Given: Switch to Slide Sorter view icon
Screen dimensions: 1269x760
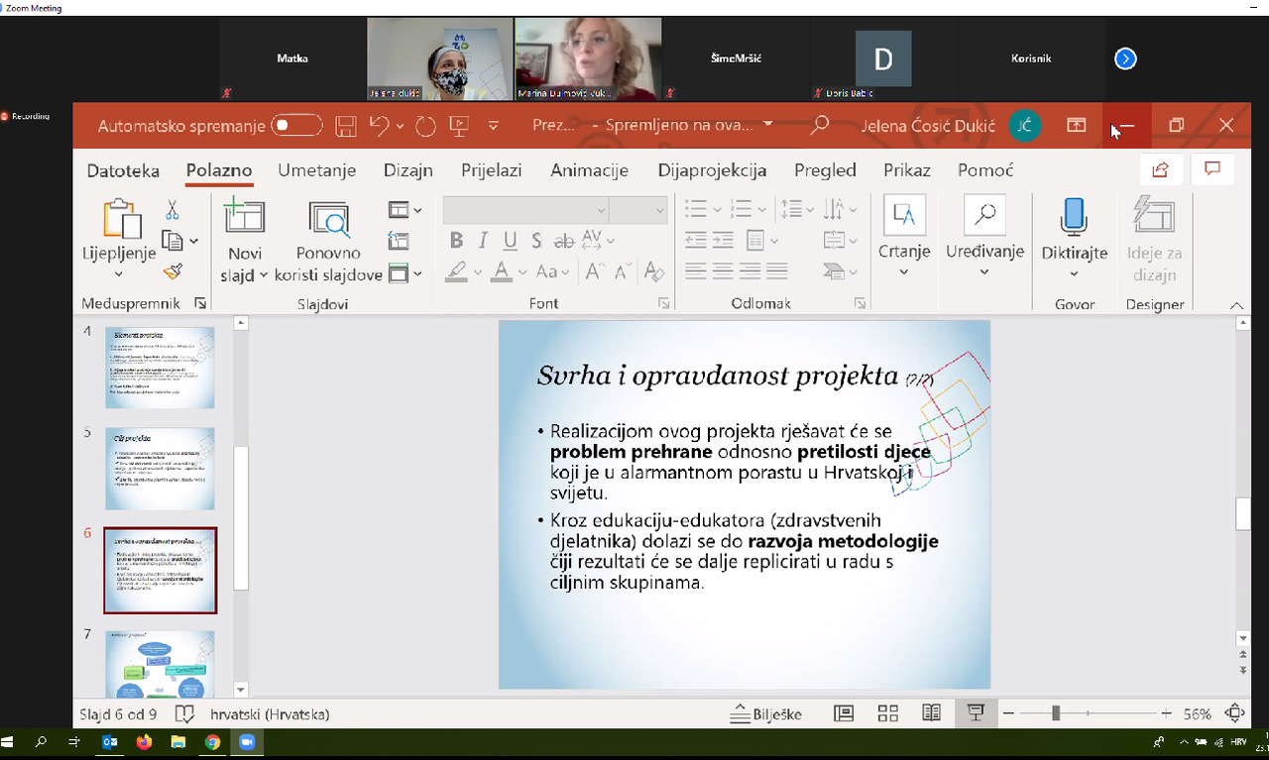Looking at the screenshot, I should pyautogui.click(x=887, y=713).
